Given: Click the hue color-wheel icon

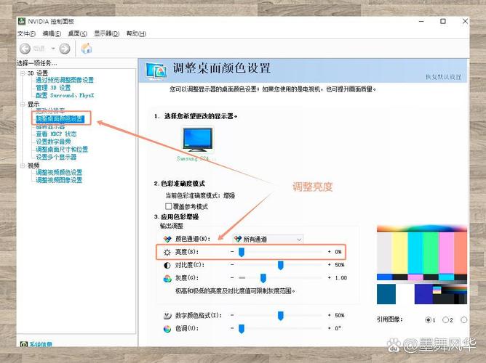Looking at the screenshot, I should coord(167,329).
